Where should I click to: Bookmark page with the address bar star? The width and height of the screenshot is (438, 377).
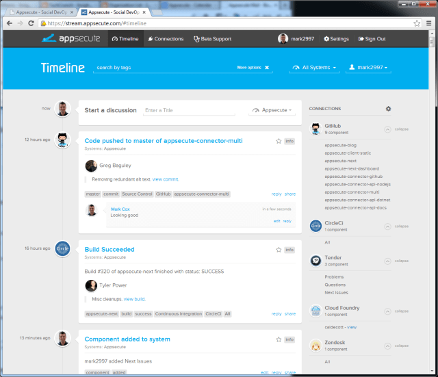click(x=417, y=23)
